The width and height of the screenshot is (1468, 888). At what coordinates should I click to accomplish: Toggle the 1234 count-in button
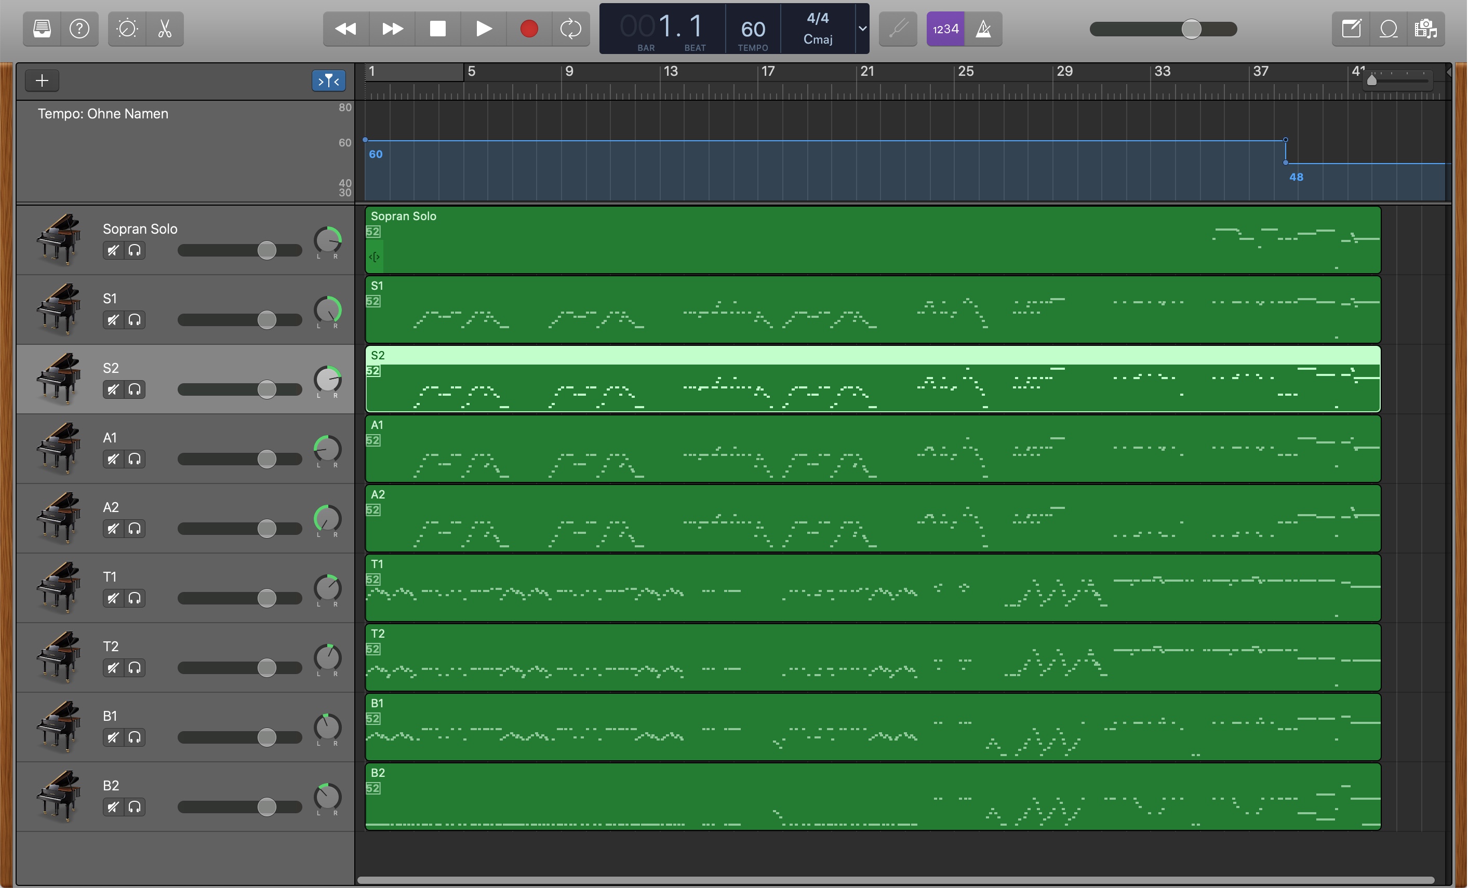click(945, 29)
